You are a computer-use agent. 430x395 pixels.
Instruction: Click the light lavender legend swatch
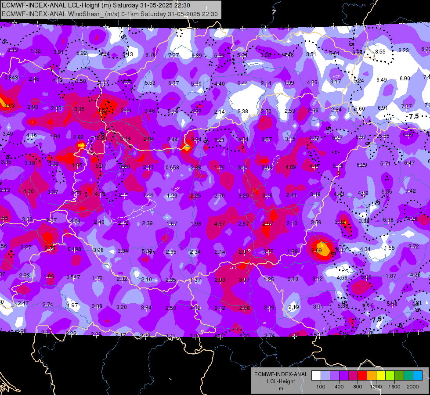coord(325,376)
